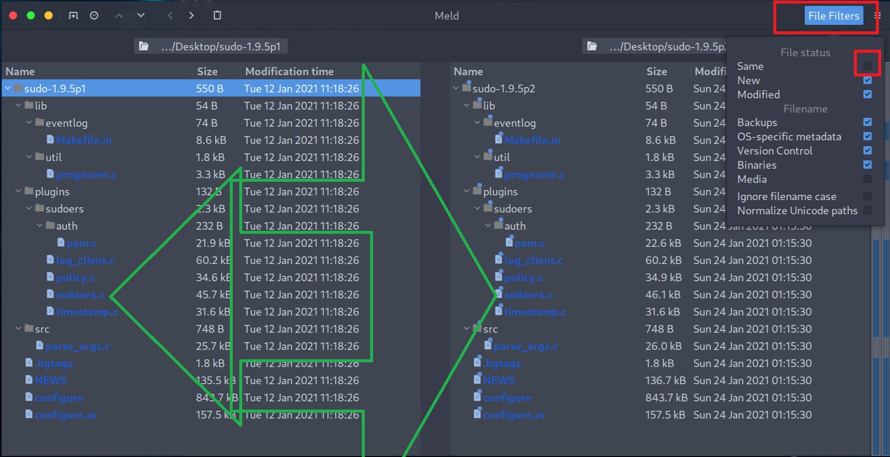Go to next change with down arrow
This screenshot has height=457, width=890.
[x=141, y=15]
